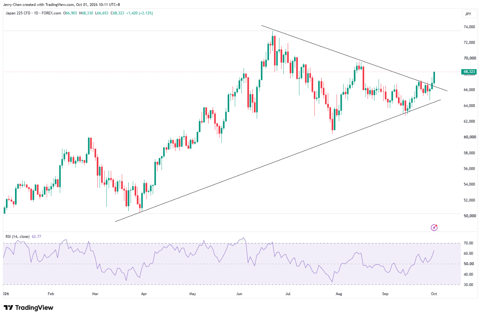
Task: Click the RSI value 62.77
Action: coord(36,237)
